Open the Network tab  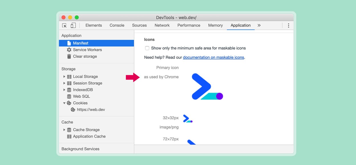(x=162, y=25)
